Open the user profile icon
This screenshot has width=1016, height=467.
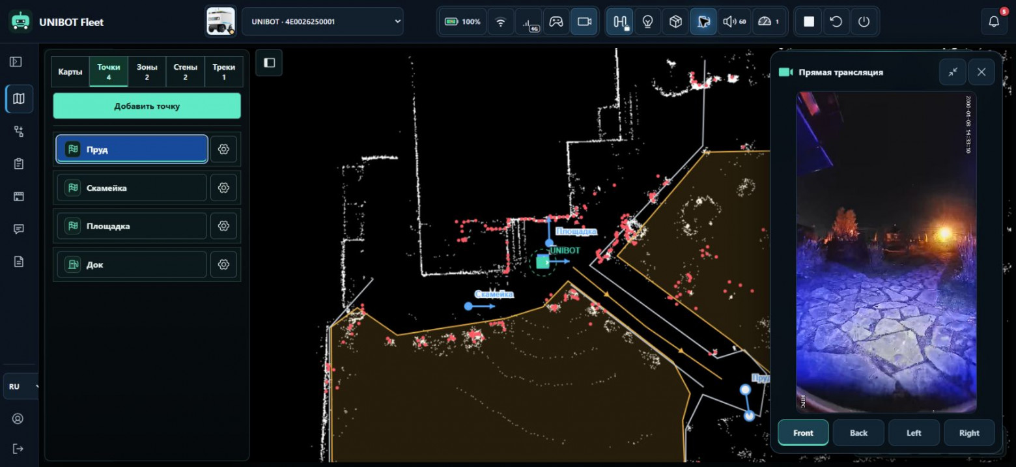(x=18, y=419)
